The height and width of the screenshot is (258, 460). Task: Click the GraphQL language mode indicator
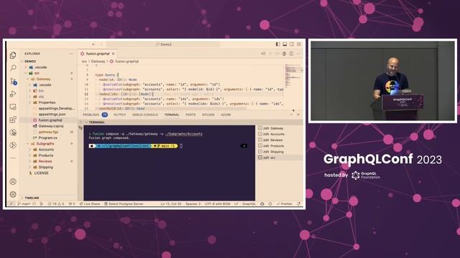point(249,204)
